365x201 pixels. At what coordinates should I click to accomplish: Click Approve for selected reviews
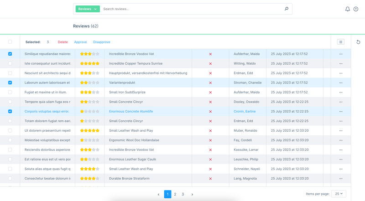80,42
